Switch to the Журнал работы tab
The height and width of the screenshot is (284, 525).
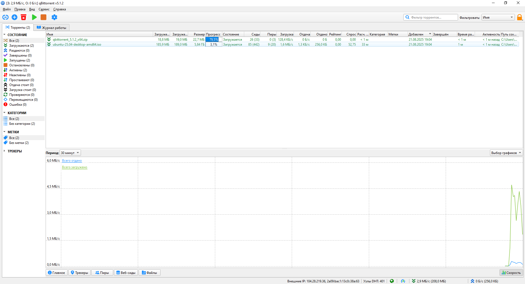(51, 28)
